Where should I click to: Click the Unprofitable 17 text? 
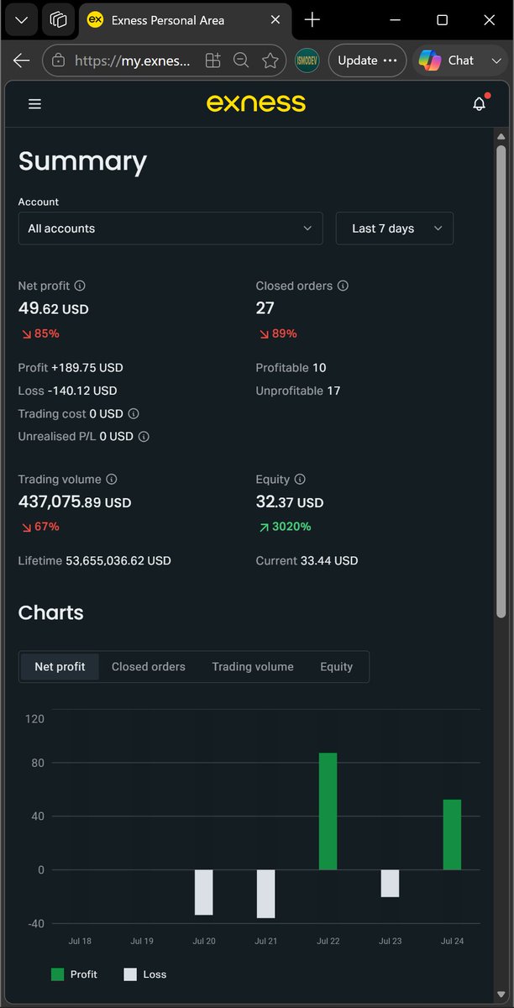298,391
